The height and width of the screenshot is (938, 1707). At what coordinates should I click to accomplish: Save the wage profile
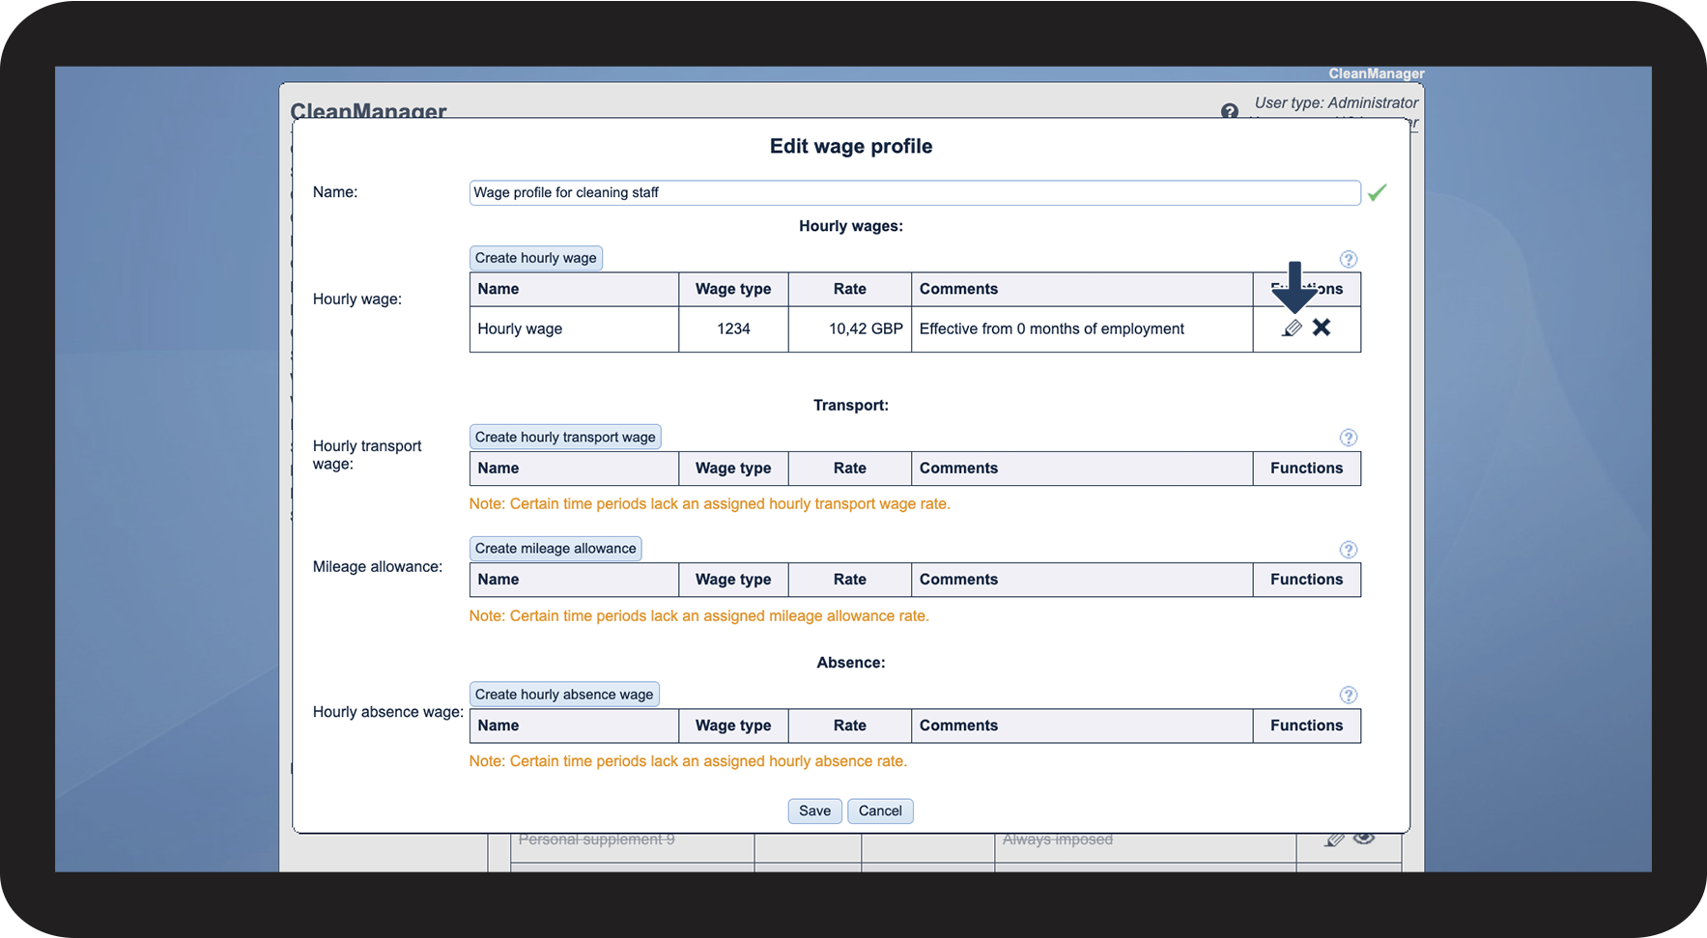[x=814, y=810]
